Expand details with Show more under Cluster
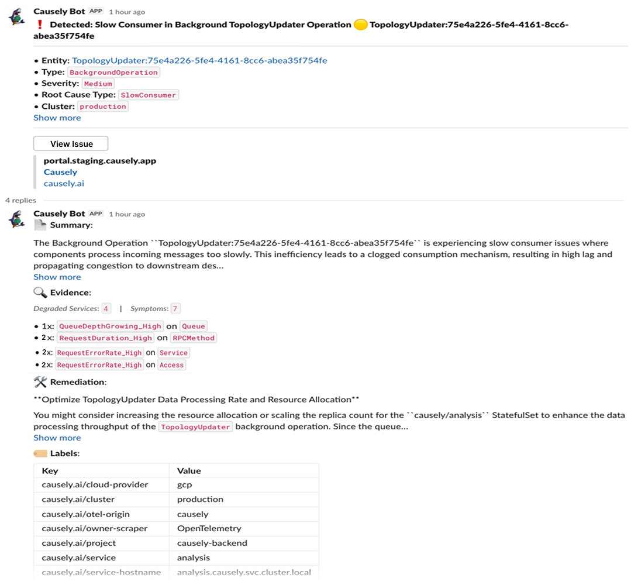631x585 pixels. [57, 118]
